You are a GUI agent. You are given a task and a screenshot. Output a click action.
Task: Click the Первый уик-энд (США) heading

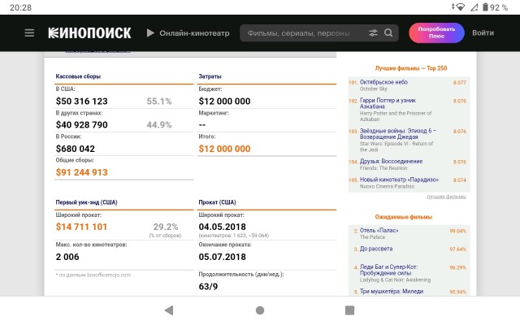point(87,202)
